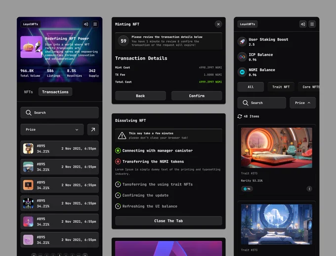This screenshot has width=336, height=256.
Task: Filter by the Core NFTs tab
Action: [308, 87]
